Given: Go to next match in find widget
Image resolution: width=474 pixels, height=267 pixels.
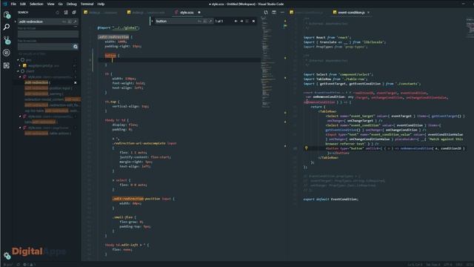Looking at the screenshot, I should click(241, 22).
